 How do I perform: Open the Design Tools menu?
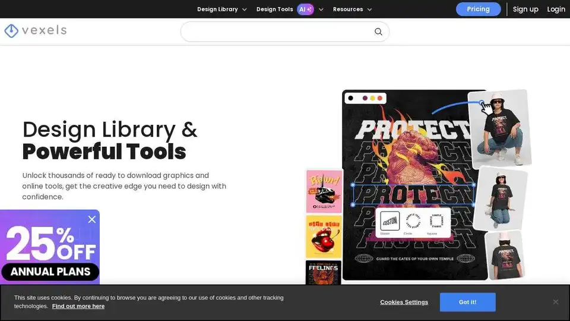pos(274,9)
